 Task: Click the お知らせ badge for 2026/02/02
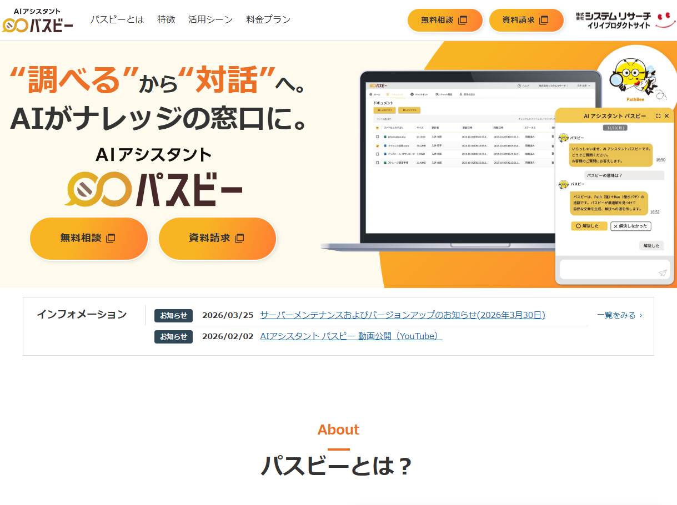click(x=173, y=336)
